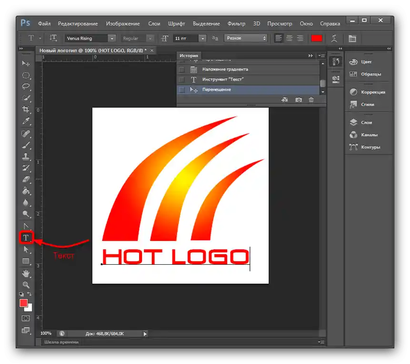Select the Move tool
Viewport: 410px width, 364px height.
pyautogui.click(x=26, y=63)
